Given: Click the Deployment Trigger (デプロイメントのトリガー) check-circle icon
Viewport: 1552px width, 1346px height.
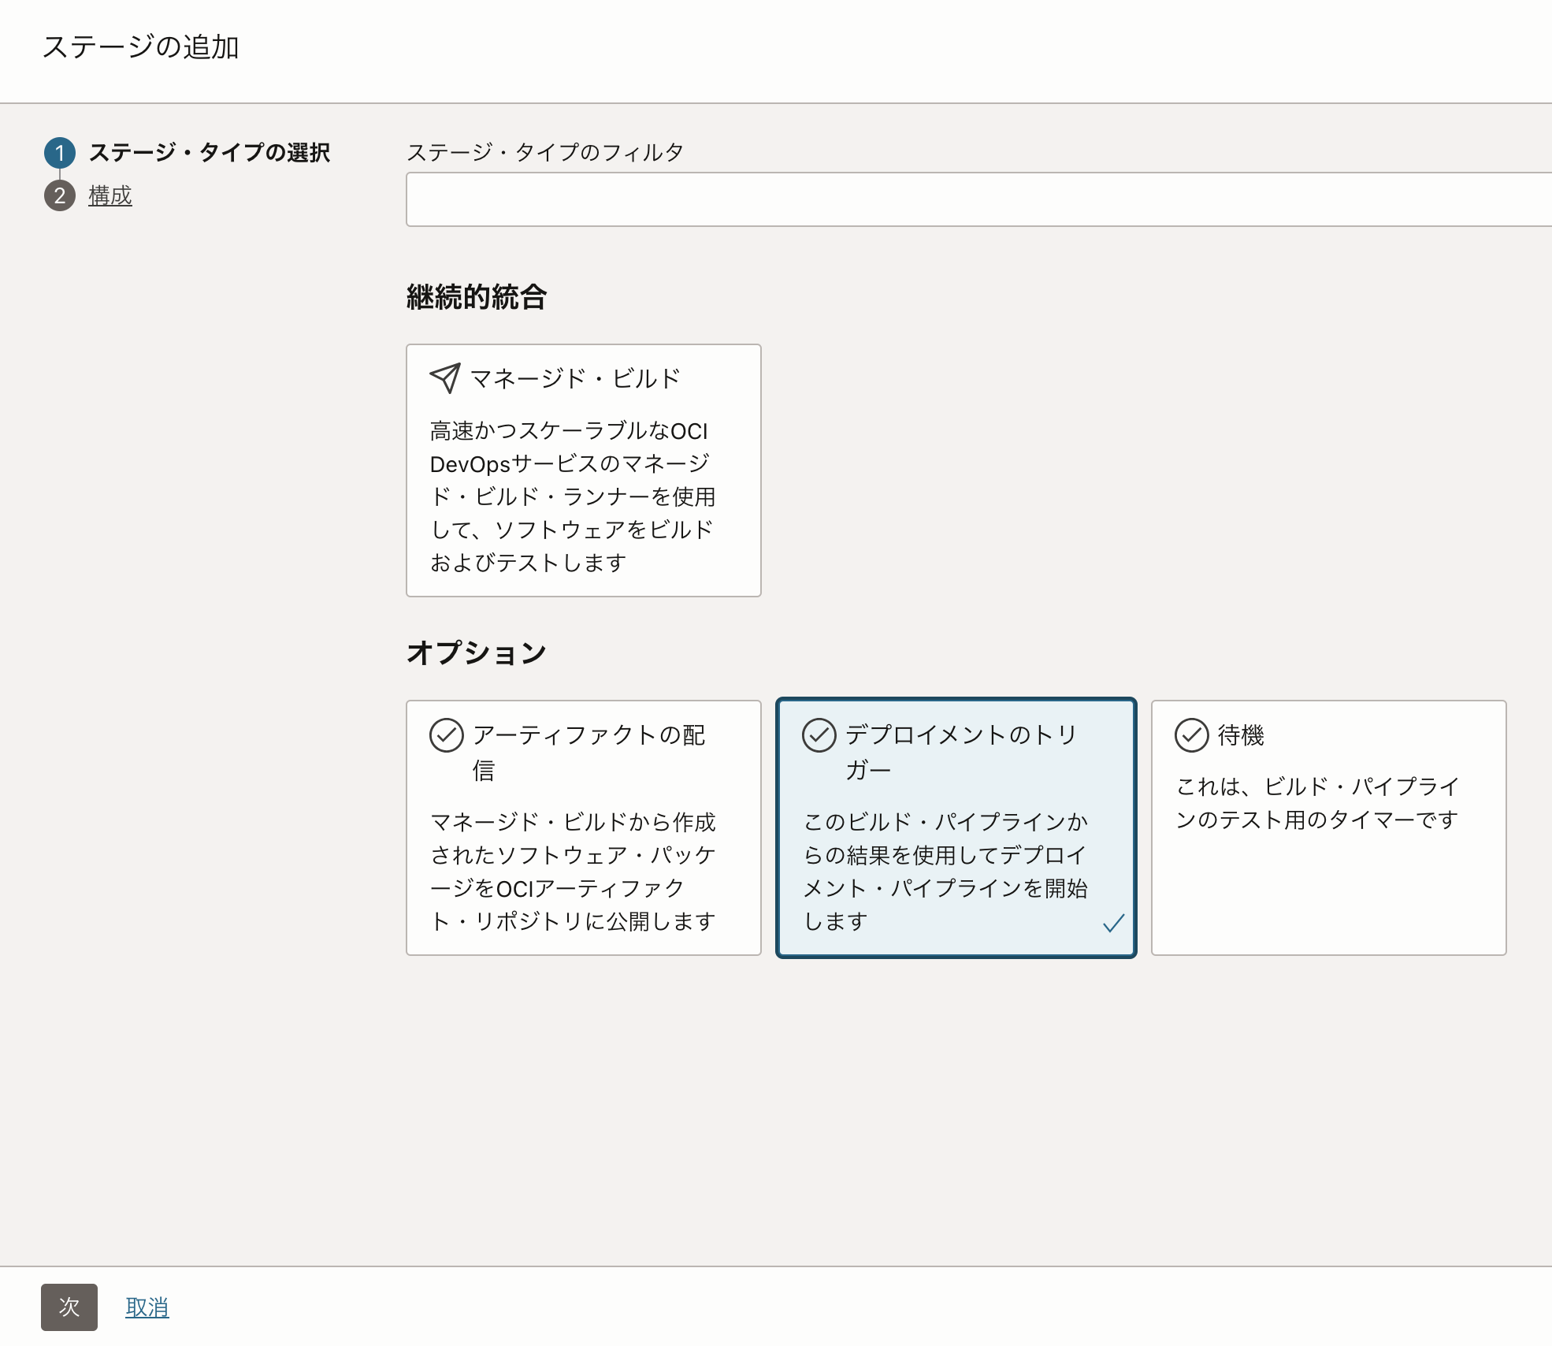Looking at the screenshot, I should tap(819, 735).
